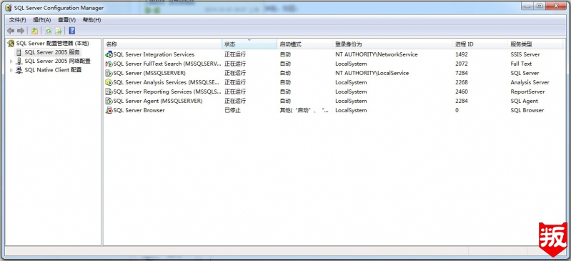
Task: Open Help with the blue question icon
Action: (71, 31)
